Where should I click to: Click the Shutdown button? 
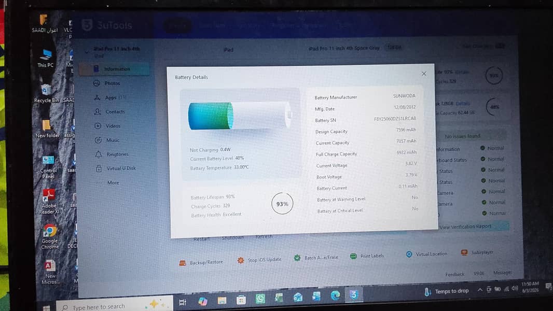(233, 238)
